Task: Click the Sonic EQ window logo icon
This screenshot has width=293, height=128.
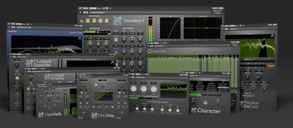Action: coord(8,24)
